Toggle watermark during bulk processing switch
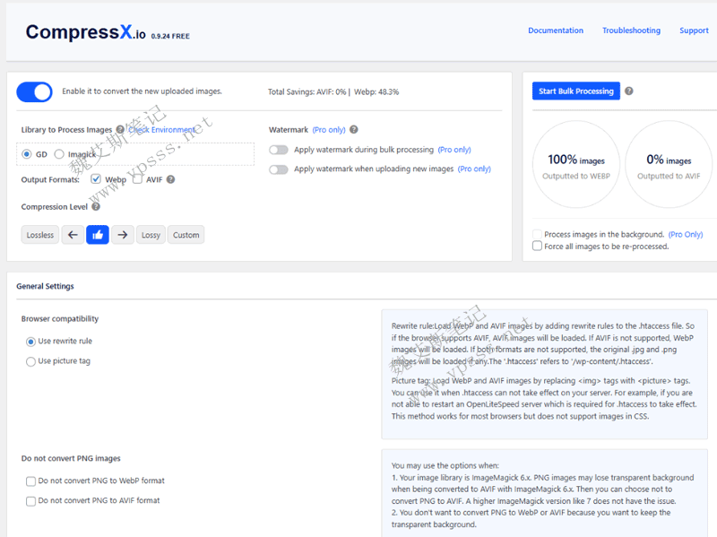This screenshot has height=537, width=717. [279, 150]
